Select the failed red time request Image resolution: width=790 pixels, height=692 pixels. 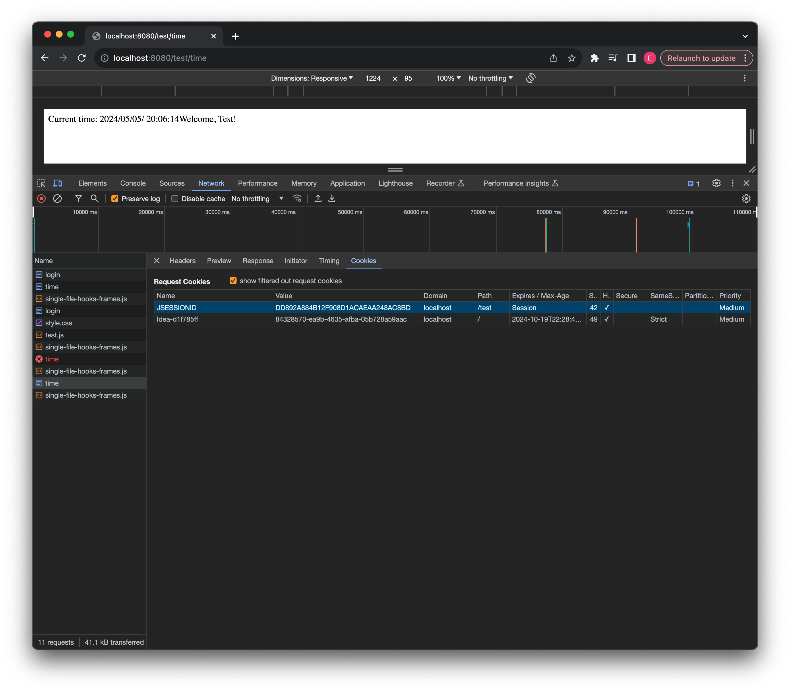pyautogui.click(x=52, y=359)
